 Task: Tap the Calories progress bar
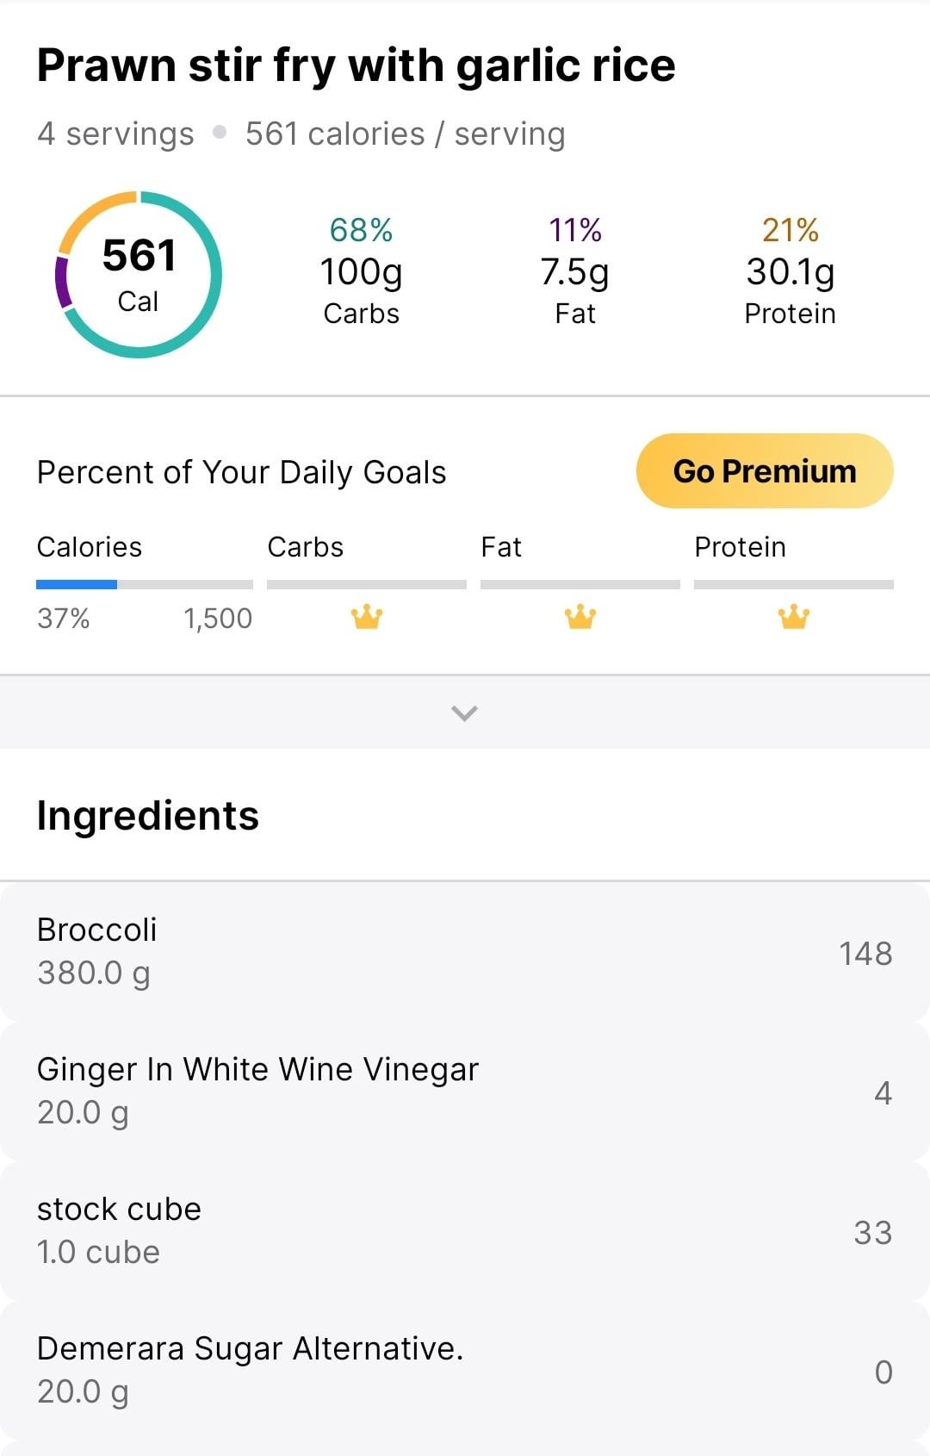[x=145, y=584]
